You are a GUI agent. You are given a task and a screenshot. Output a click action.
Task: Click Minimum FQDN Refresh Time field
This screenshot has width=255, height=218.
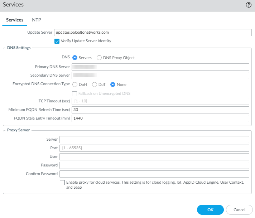click(x=160, y=110)
